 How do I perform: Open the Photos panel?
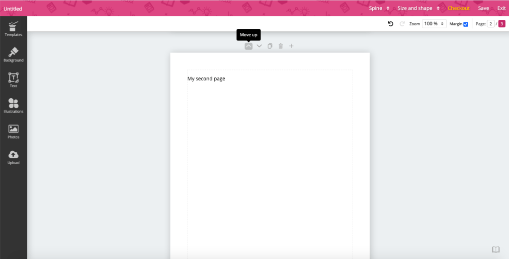(x=13, y=131)
